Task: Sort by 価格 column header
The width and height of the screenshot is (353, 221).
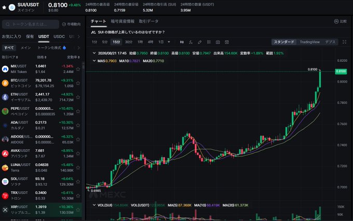Action: [42, 57]
